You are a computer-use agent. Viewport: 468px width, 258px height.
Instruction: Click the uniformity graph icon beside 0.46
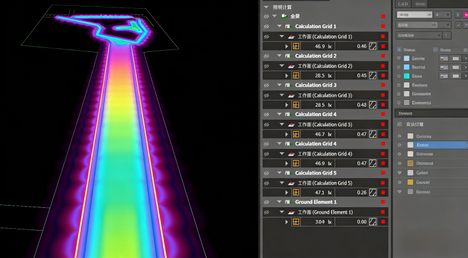click(x=372, y=46)
